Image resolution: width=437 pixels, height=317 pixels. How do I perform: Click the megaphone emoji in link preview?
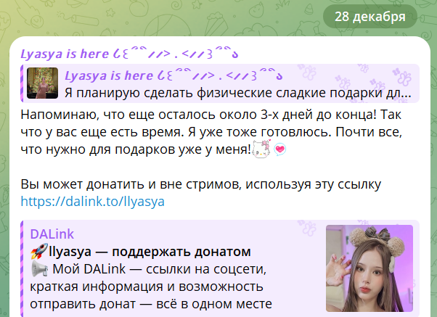click(x=39, y=269)
